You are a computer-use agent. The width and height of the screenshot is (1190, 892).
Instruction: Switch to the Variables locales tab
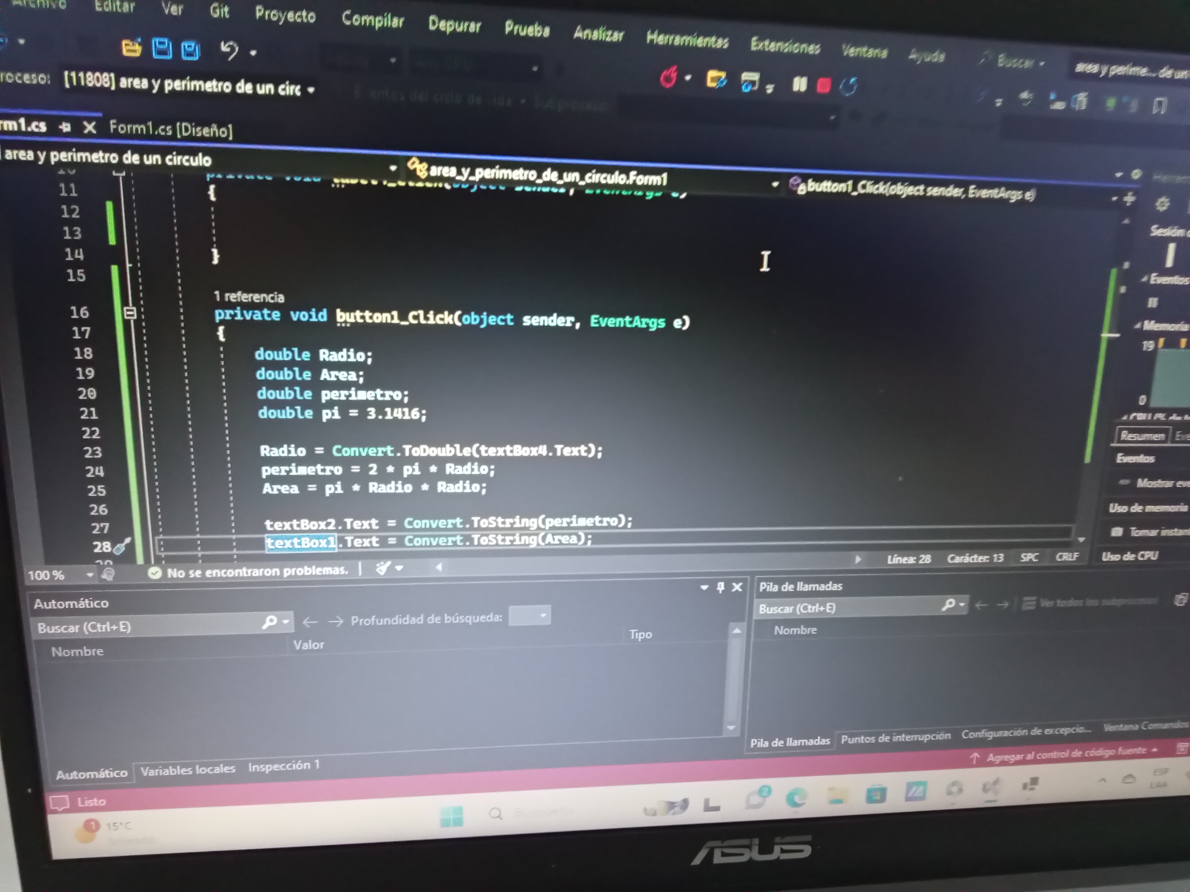pyautogui.click(x=188, y=770)
